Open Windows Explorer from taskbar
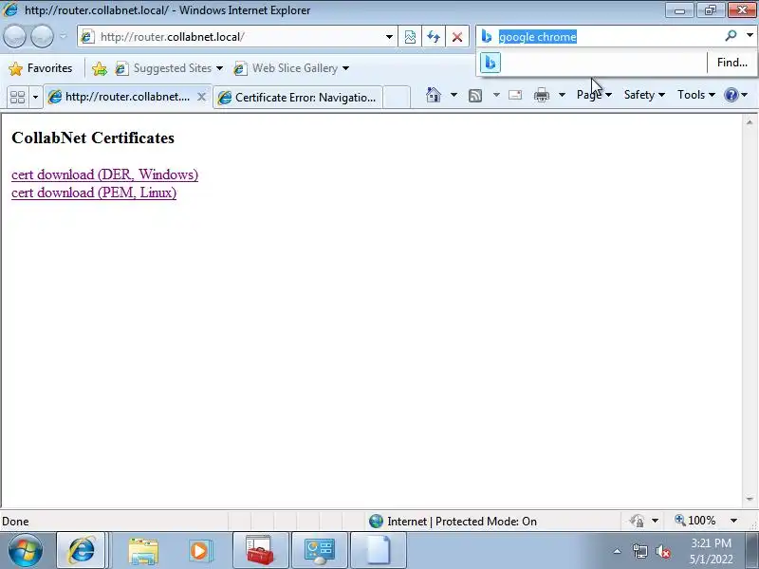 [x=143, y=551]
